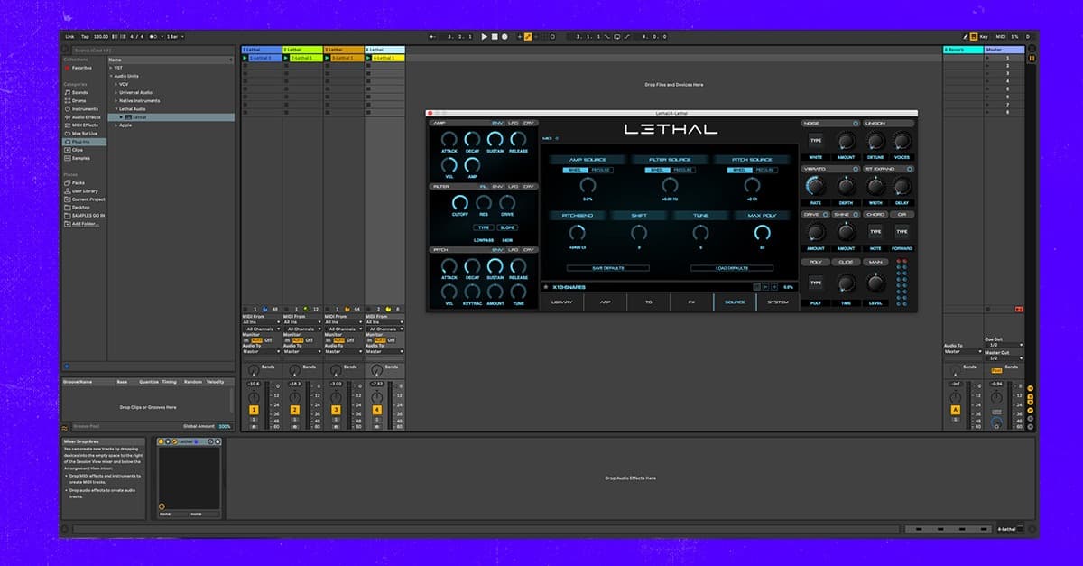Click the filter Cutoff knob

tap(460, 203)
